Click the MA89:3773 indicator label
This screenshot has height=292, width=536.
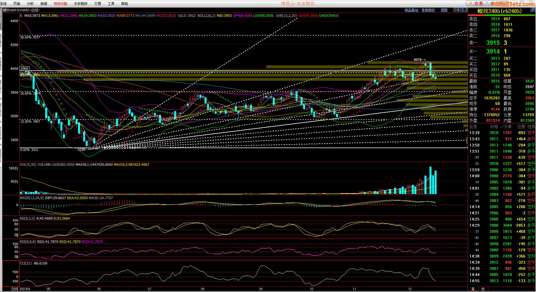pyautogui.click(x=125, y=16)
